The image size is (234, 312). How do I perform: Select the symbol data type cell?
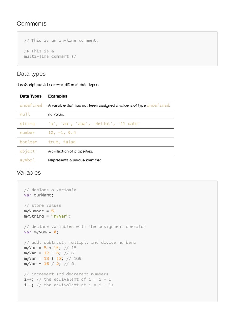pyautogui.click(x=27, y=160)
